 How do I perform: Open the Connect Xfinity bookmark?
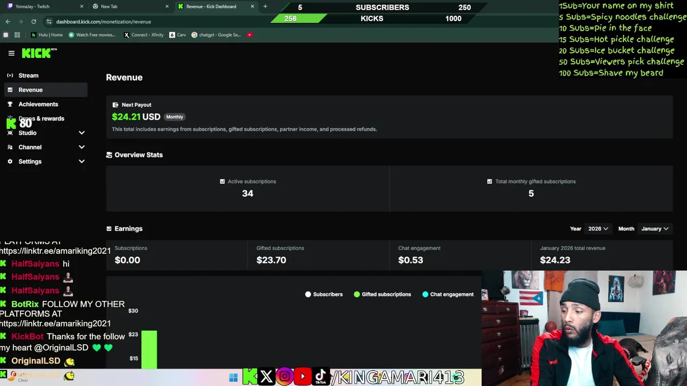point(143,35)
